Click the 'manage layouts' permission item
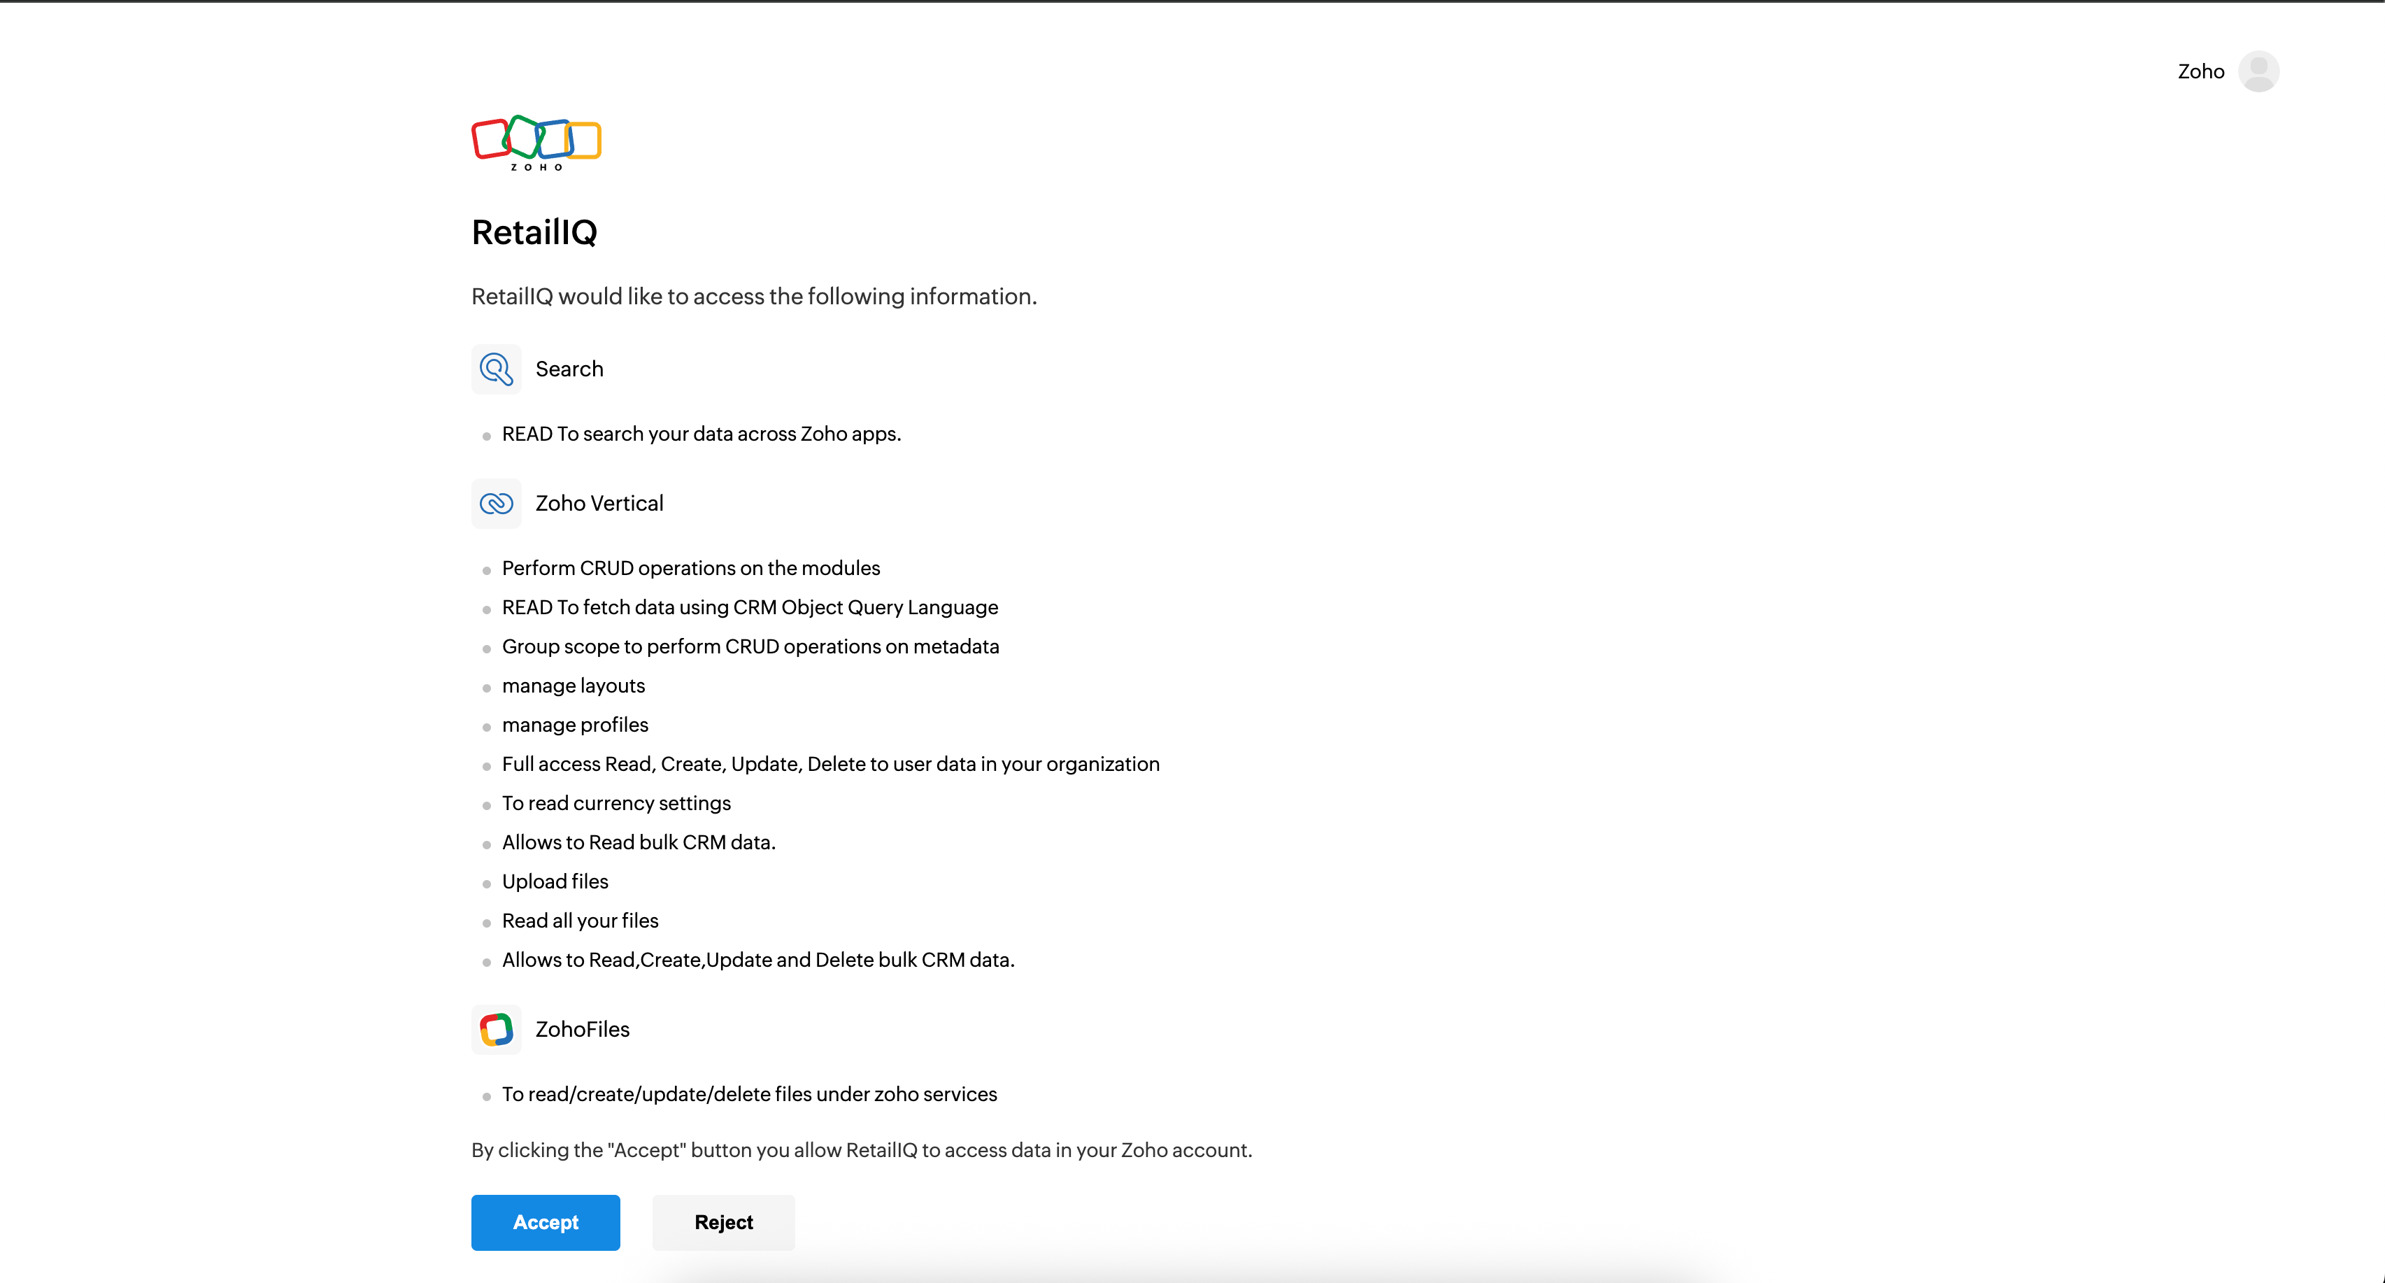 573,686
